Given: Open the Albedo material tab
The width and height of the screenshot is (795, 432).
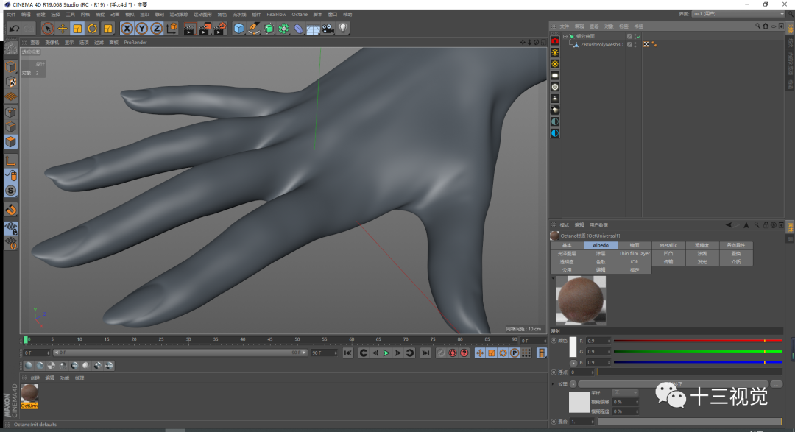Looking at the screenshot, I should 601,245.
